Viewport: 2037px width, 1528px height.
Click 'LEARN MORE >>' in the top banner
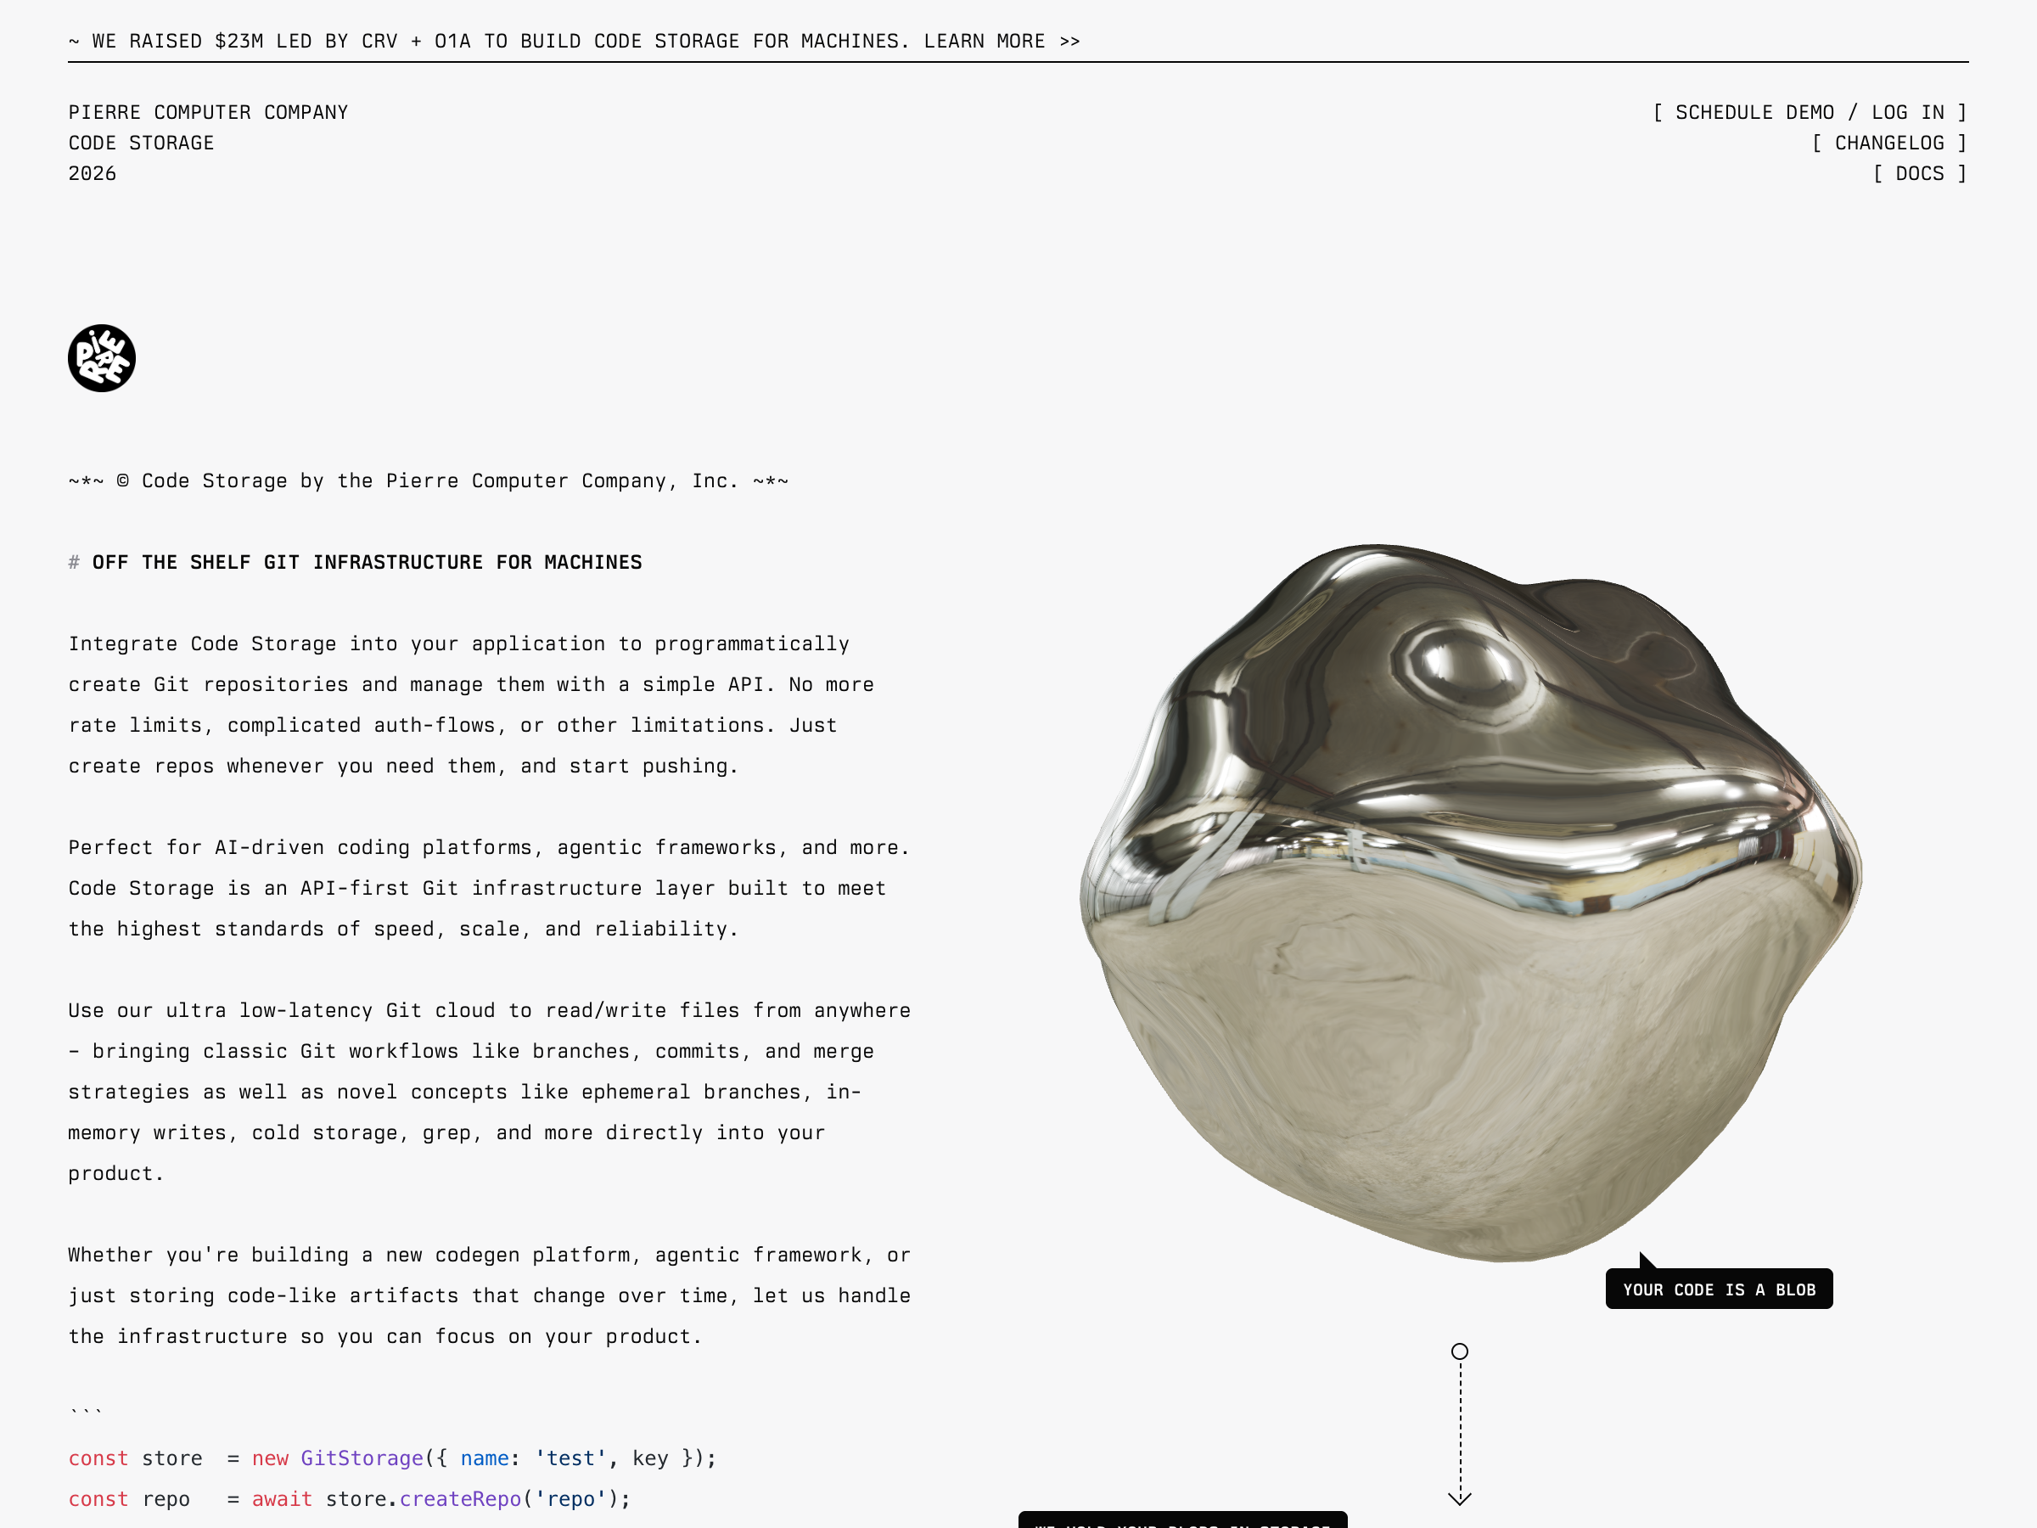click(1002, 42)
